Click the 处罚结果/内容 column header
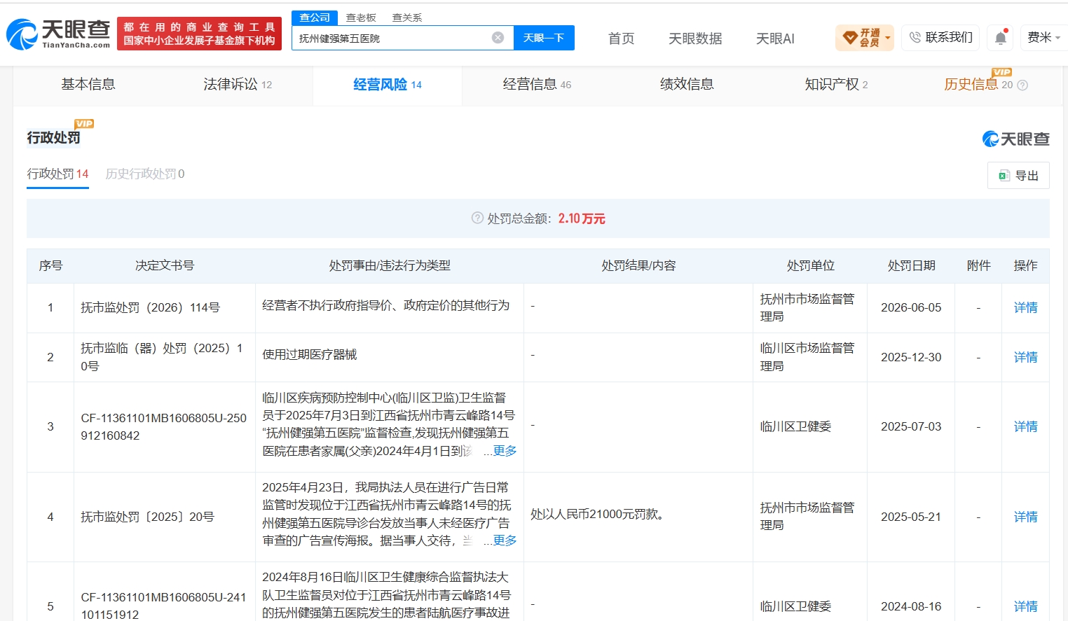1068x621 pixels. (x=638, y=266)
